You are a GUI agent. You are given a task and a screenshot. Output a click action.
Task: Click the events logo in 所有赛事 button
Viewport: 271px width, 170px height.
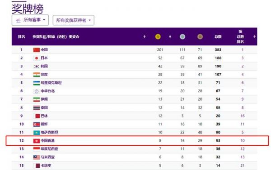tap(19, 20)
